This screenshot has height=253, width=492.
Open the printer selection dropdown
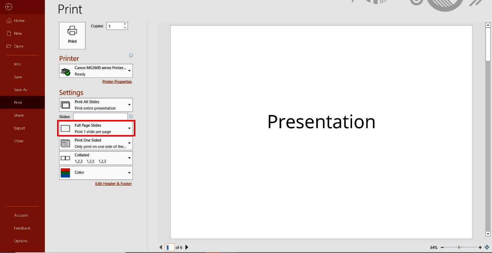point(129,70)
